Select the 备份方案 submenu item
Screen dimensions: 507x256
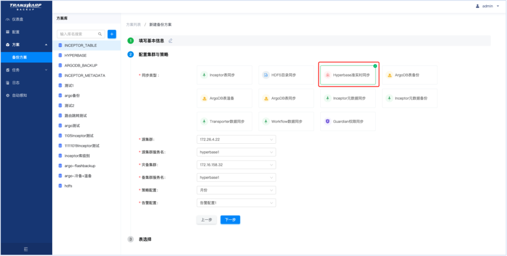pyautogui.click(x=26, y=57)
